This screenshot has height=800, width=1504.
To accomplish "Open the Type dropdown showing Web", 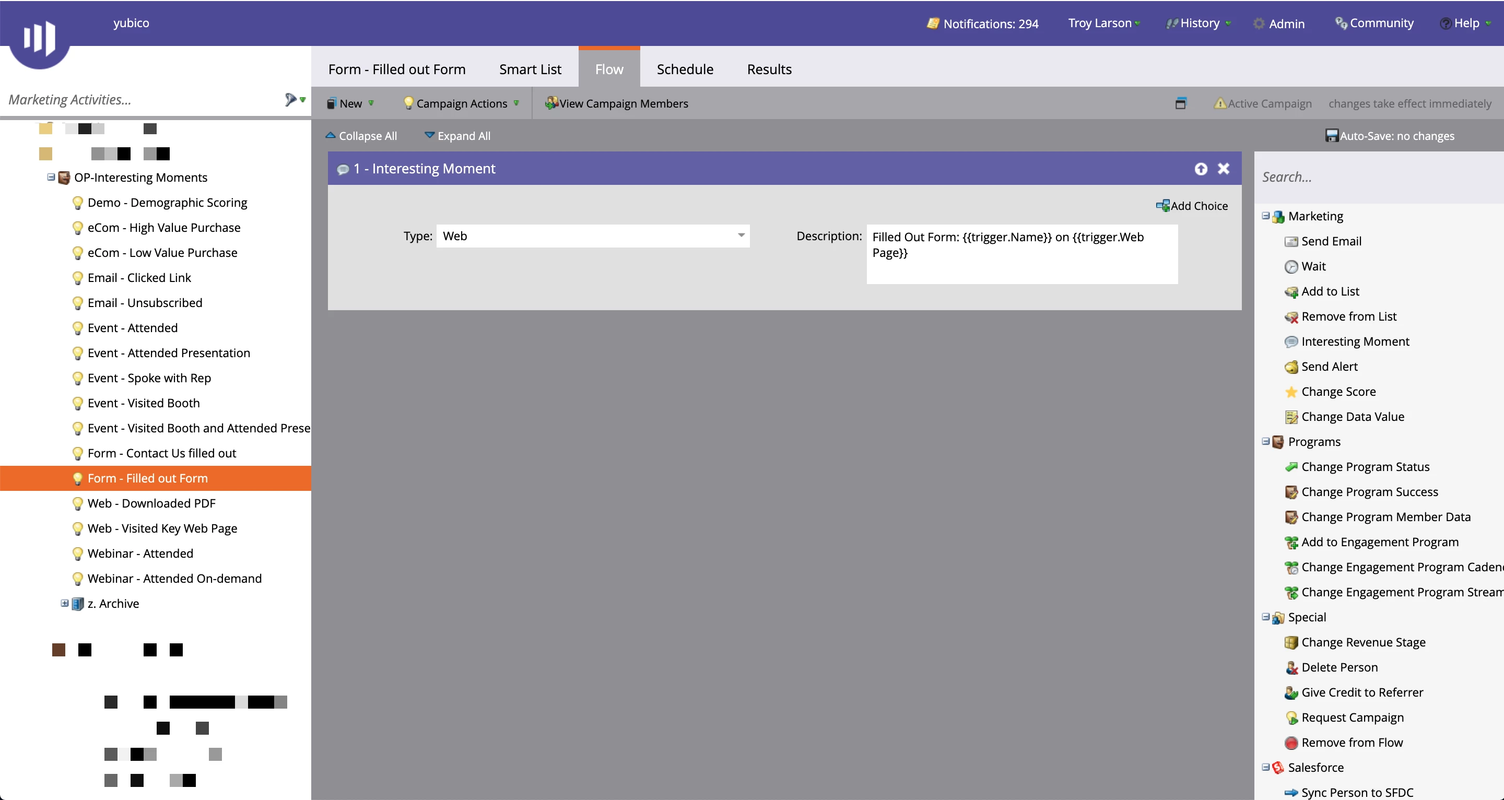I will click(x=741, y=236).
